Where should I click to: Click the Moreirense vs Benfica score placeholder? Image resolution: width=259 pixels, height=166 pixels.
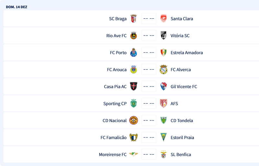[x=149, y=155]
